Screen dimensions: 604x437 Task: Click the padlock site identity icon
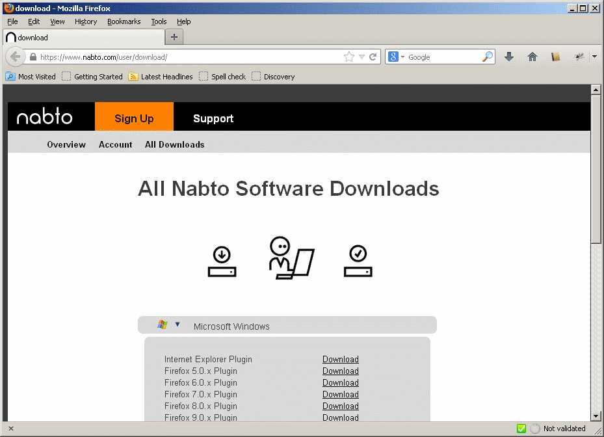coord(33,57)
